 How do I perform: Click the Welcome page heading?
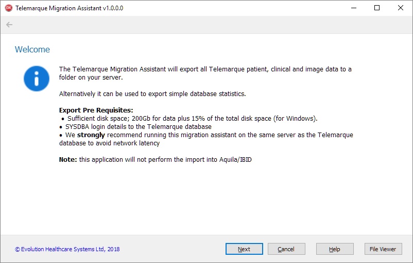pos(32,50)
